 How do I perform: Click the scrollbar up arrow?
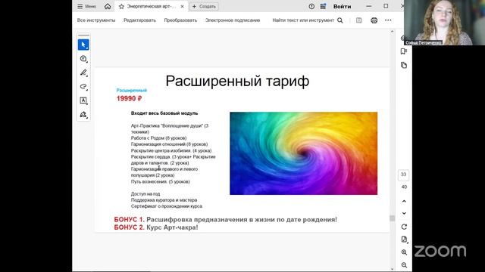pyautogui.click(x=392, y=32)
